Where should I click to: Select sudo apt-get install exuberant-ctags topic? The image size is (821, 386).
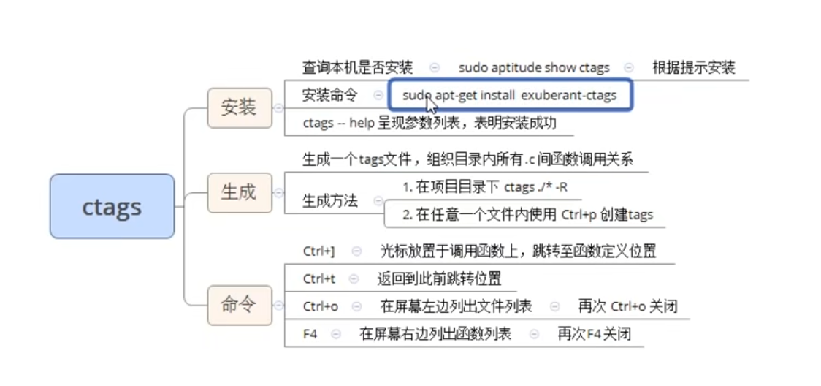510,95
